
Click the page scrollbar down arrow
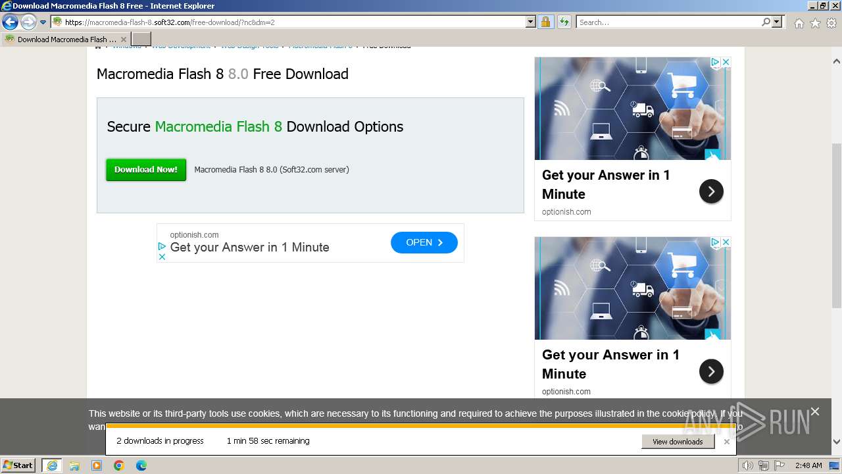pos(837,442)
